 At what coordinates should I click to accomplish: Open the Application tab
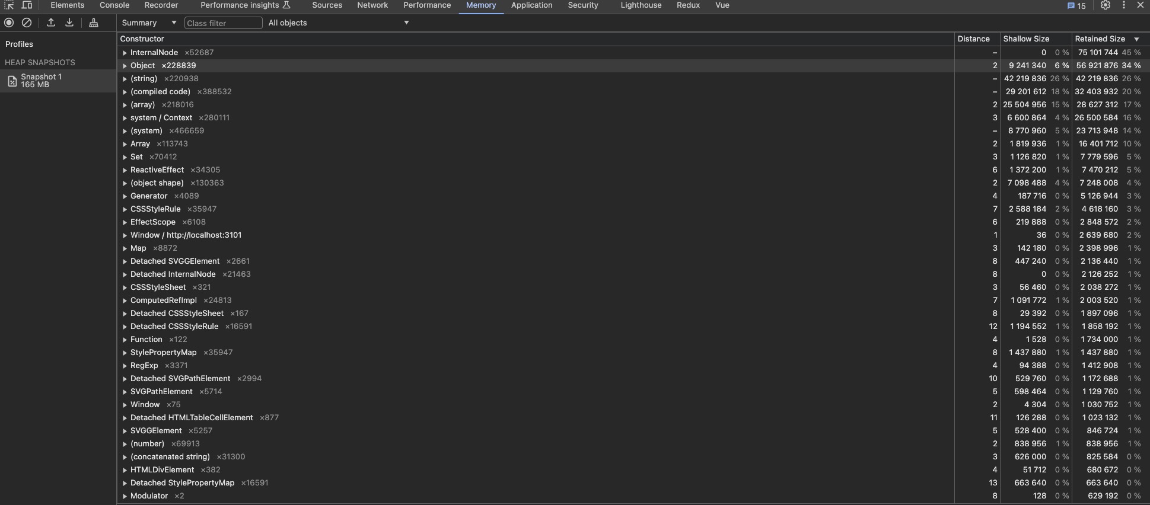(x=532, y=5)
